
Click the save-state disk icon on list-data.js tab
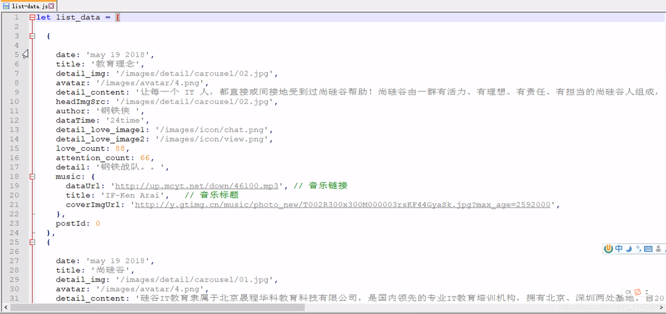coord(6,6)
